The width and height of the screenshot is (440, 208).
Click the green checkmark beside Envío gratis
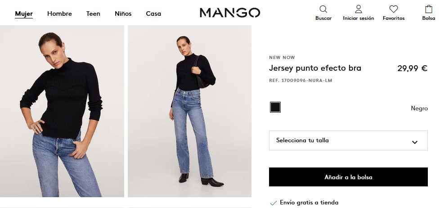point(273,203)
